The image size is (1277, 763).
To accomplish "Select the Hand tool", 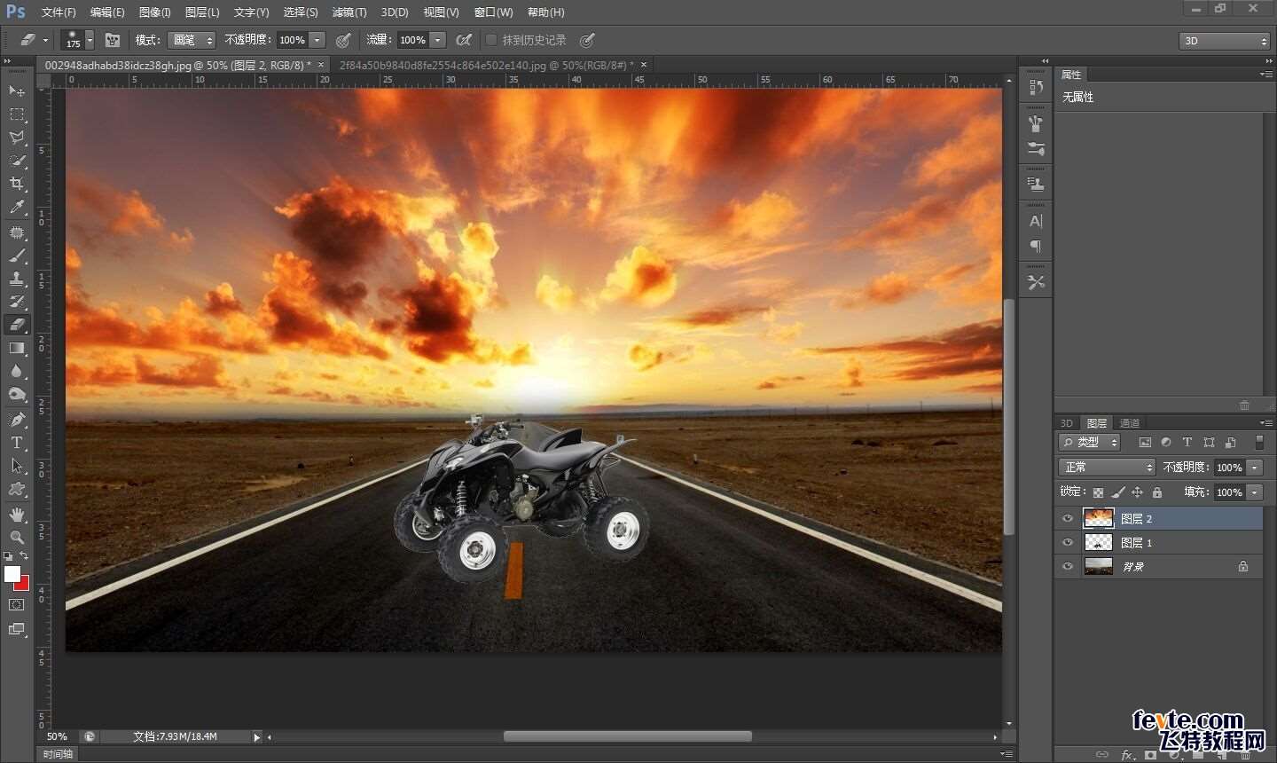I will [17, 514].
